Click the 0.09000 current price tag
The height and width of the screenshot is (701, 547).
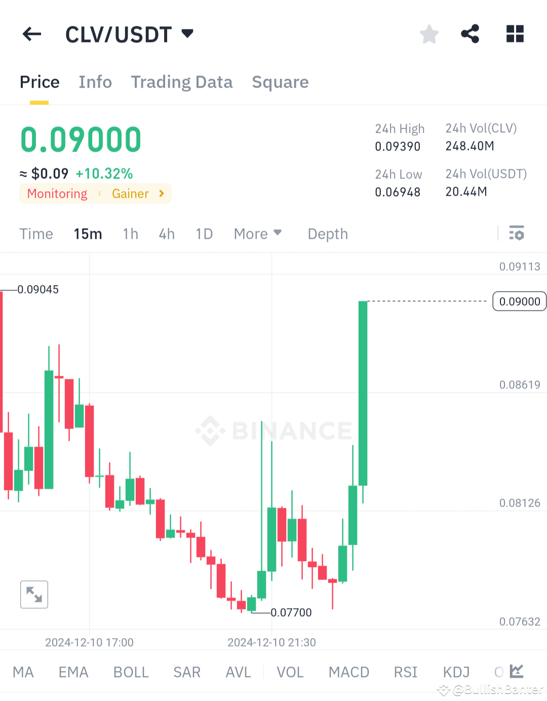(519, 301)
